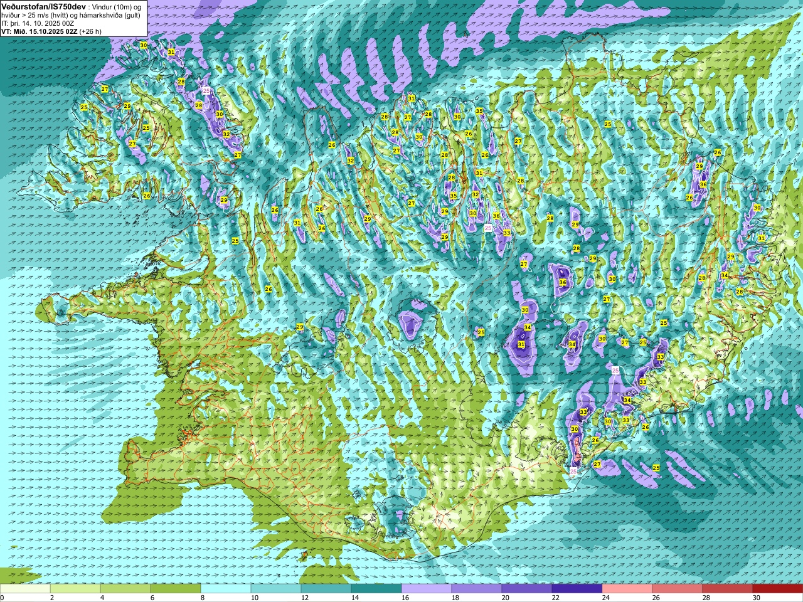Click the 28 tick label on the color scale
803x602 pixels.
[x=706, y=598]
